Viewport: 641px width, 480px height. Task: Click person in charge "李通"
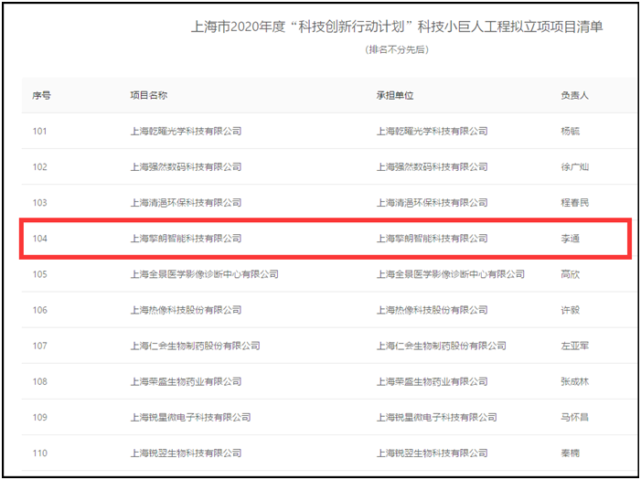(571, 239)
